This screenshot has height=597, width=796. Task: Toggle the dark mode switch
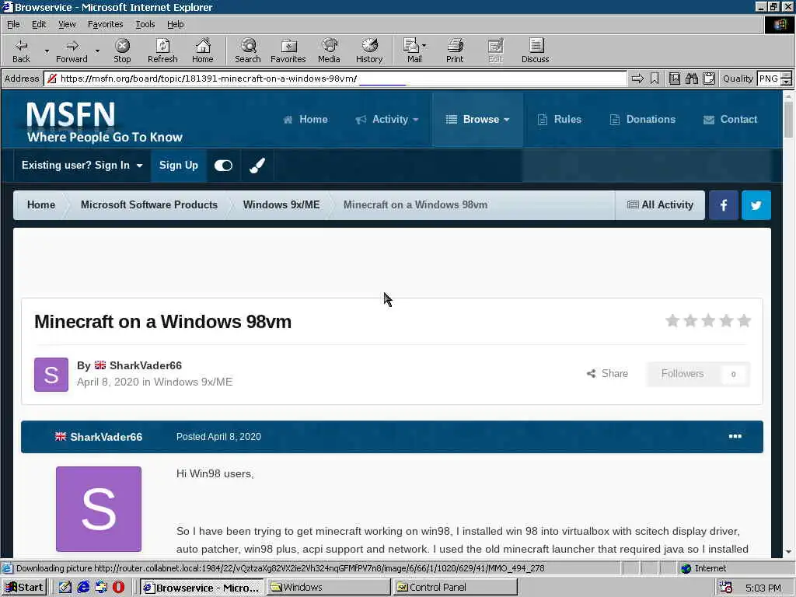tap(223, 166)
